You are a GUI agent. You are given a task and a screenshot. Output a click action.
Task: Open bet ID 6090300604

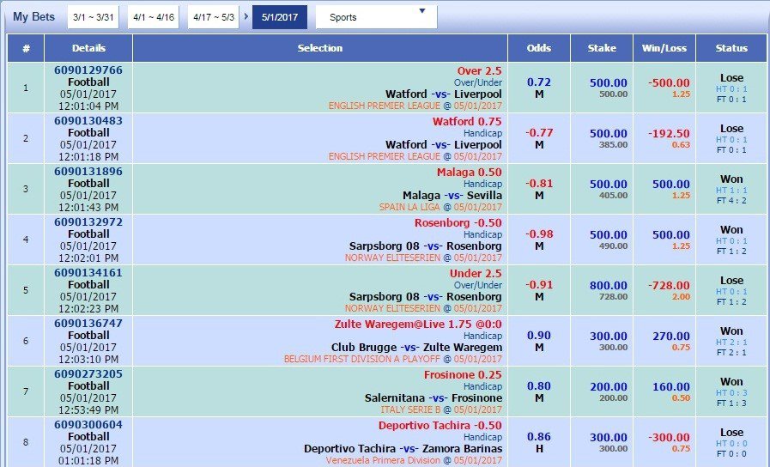[88, 424]
